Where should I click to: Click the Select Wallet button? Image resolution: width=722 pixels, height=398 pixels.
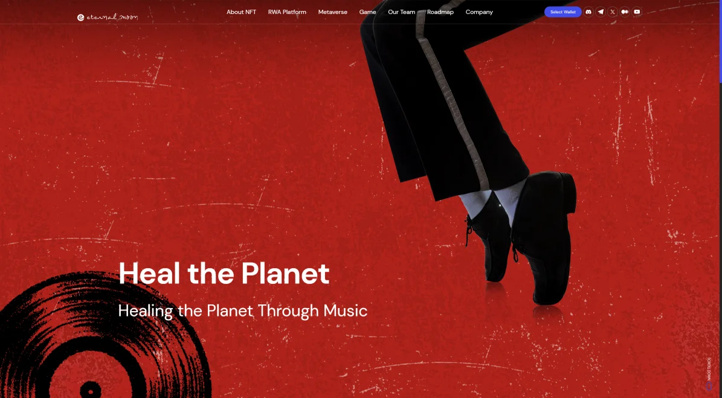click(562, 12)
